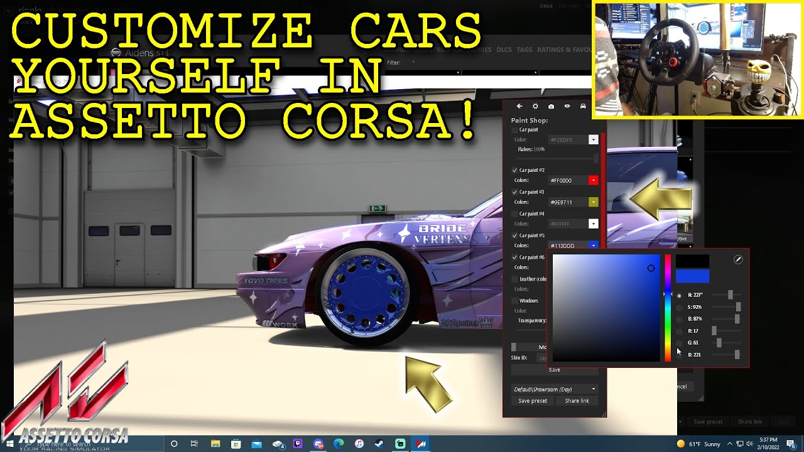Enable the Leather color checkbox
804x452 pixels.
pyautogui.click(x=515, y=279)
